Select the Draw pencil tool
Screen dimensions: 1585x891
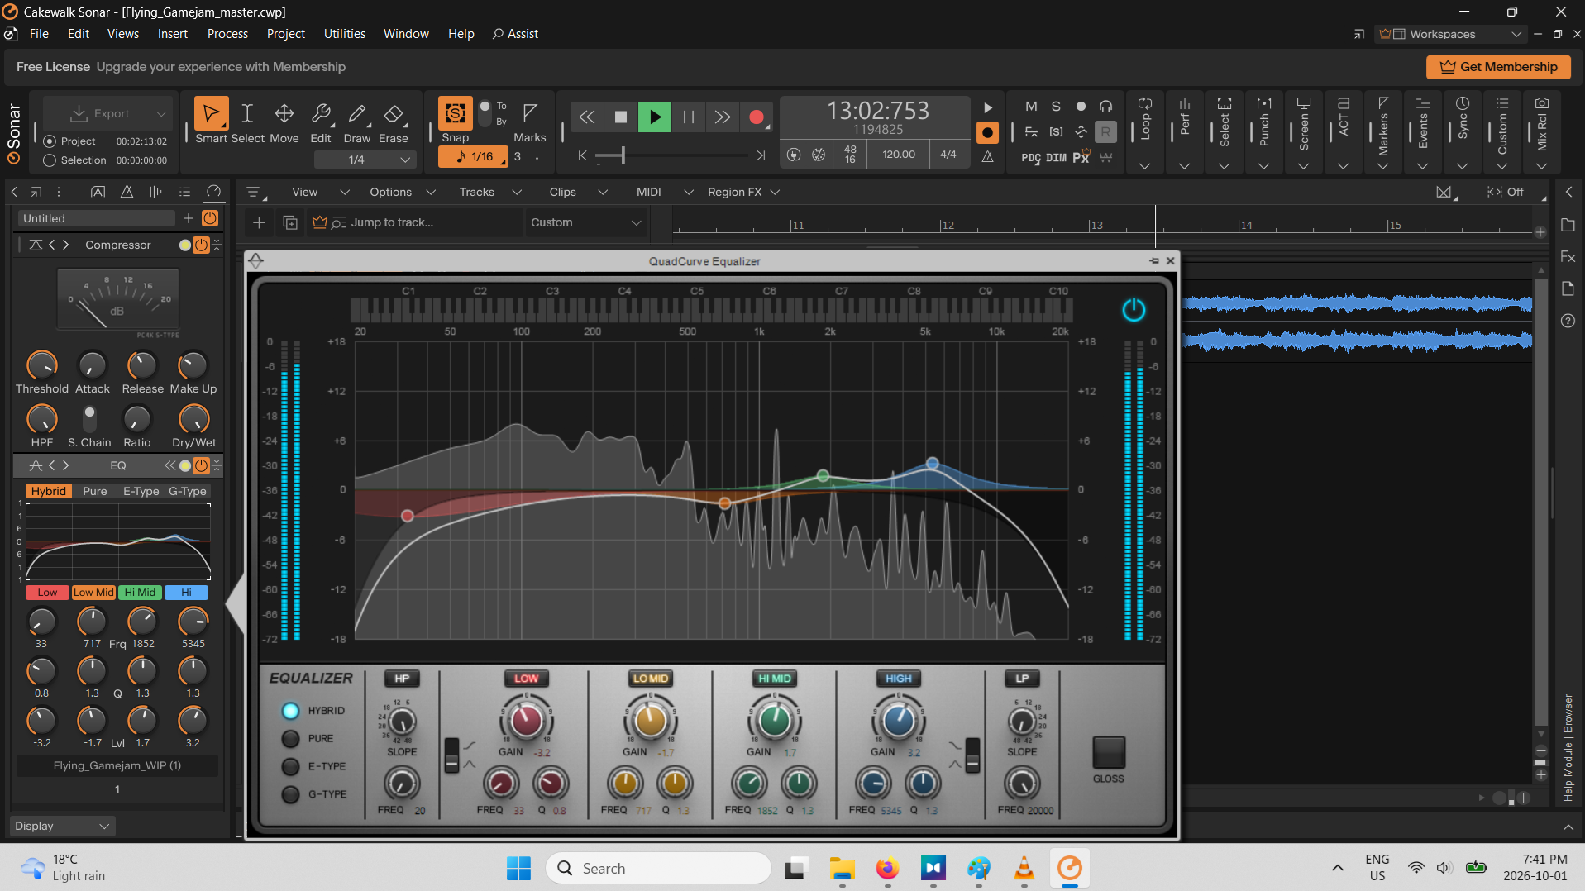pyautogui.click(x=356, y=113)
